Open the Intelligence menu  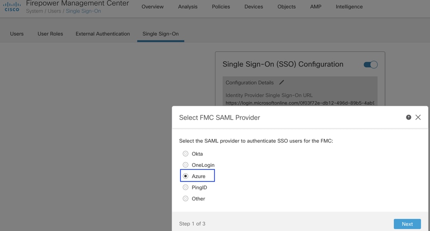[349, 6]
